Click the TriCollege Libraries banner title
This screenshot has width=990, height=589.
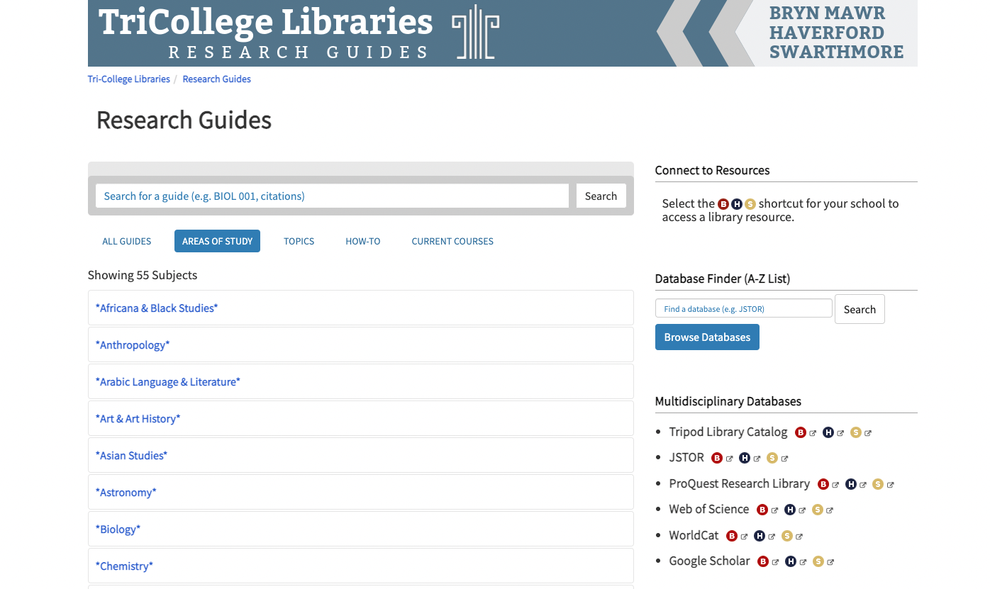click(265, 21)
